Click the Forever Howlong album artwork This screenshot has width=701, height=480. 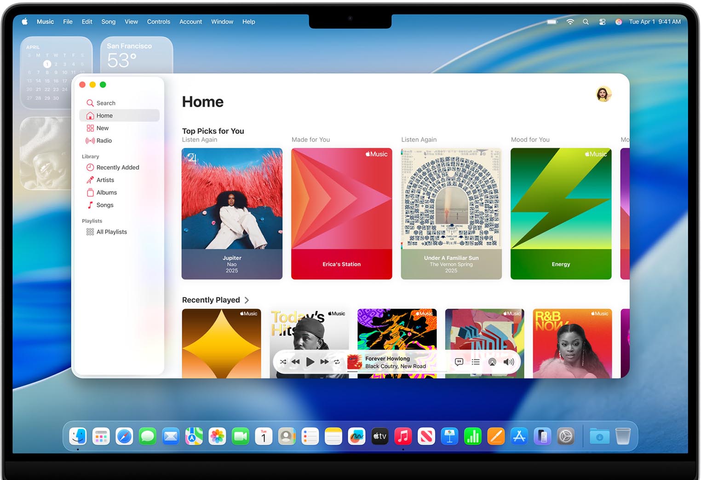coord(354,362)
